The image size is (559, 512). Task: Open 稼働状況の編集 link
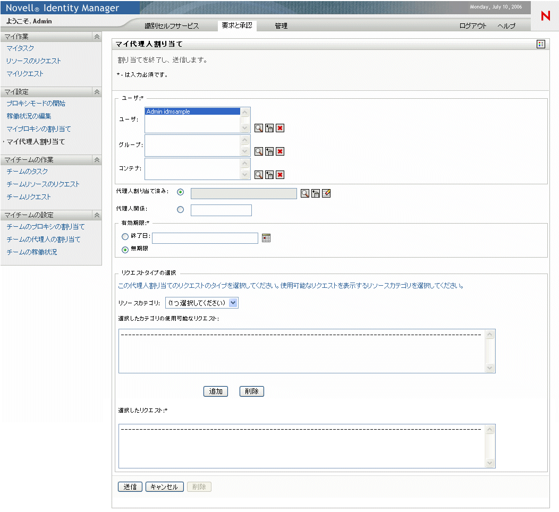(x=29, y=116)
